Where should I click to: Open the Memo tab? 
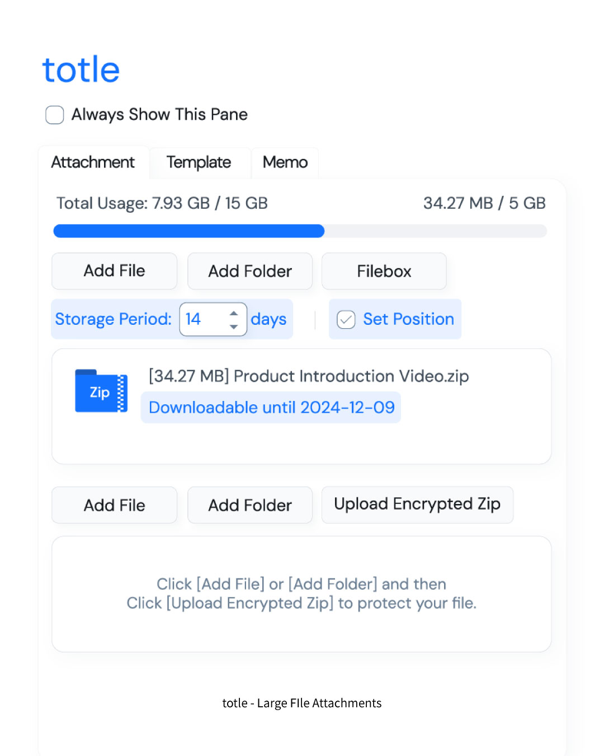pos(285,162)
